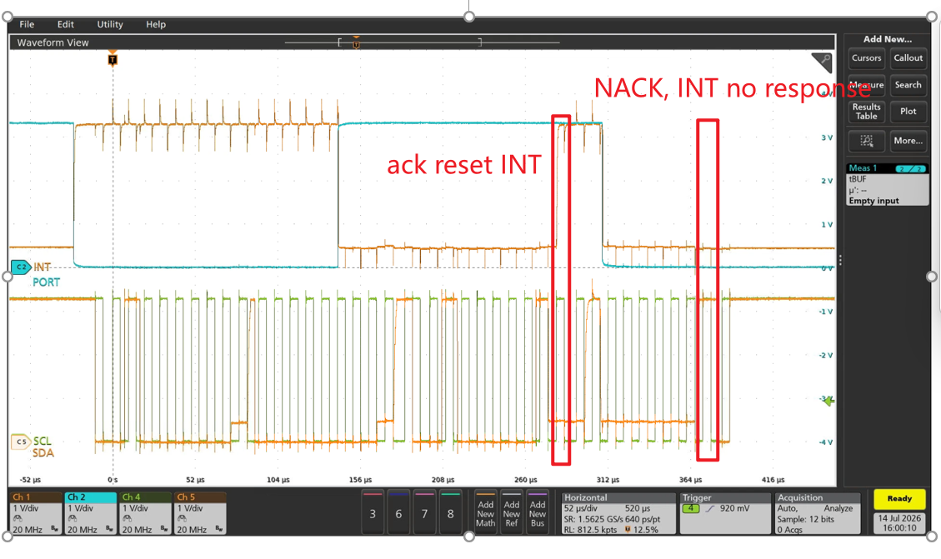Click the yellow Ready status button
941x559 pixels.
point(899,498)
